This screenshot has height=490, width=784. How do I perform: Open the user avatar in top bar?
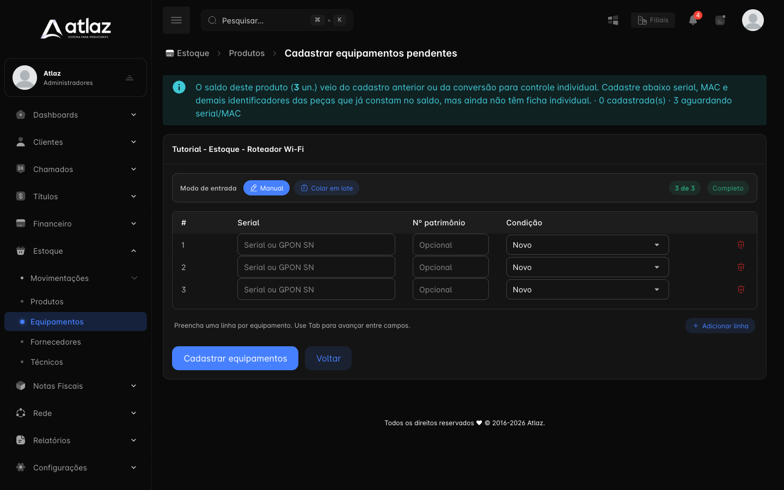[753, 20]
